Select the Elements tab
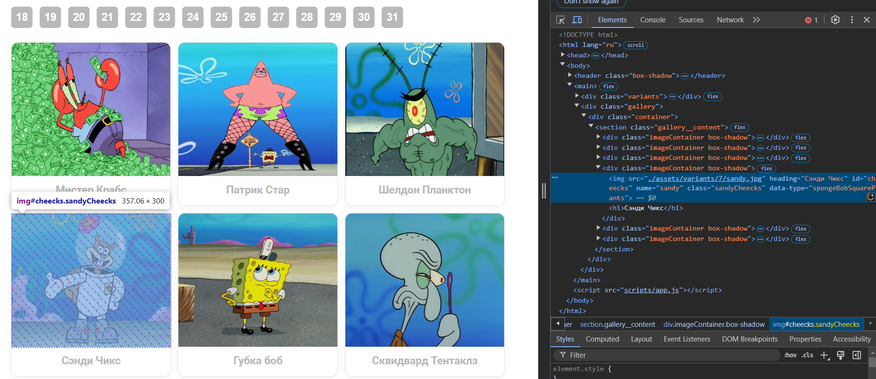 tap(612, 20)
